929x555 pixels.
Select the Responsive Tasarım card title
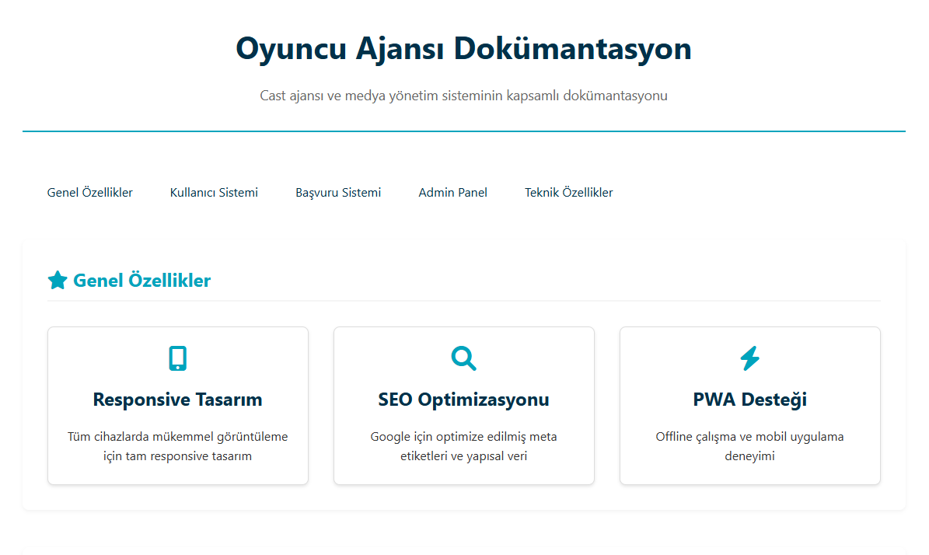pos(177,400)
